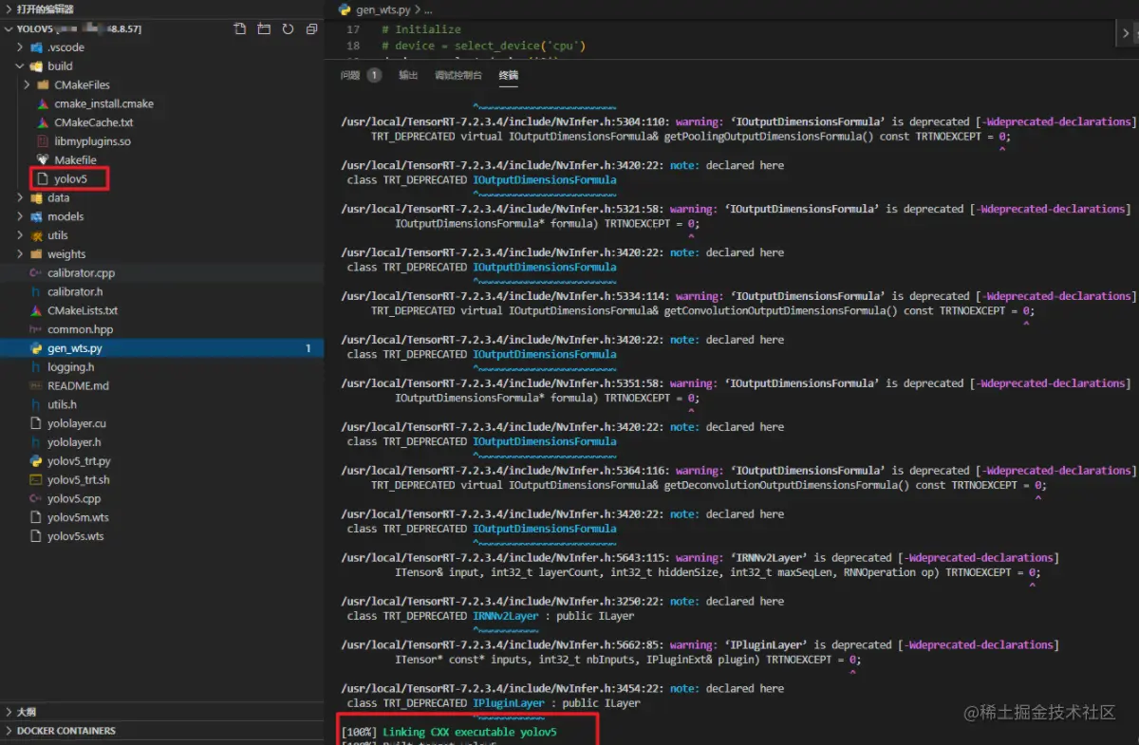
Task: Click the shell script icon beside yolov5_trt.sh
Action: (x=35, y=479)
